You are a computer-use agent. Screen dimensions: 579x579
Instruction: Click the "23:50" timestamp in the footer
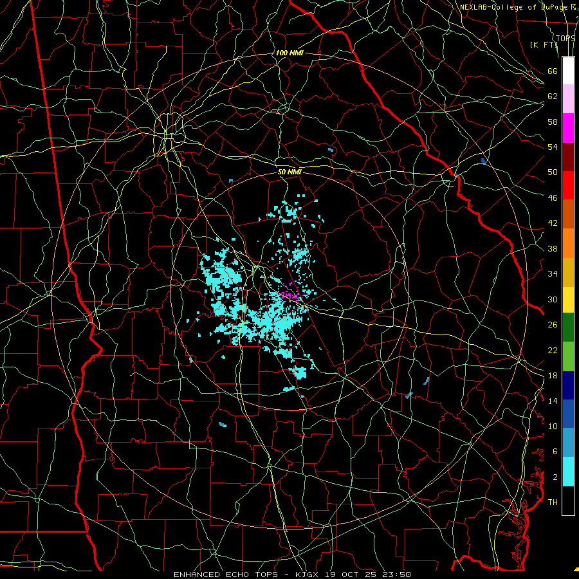click(x=396, y=574)
